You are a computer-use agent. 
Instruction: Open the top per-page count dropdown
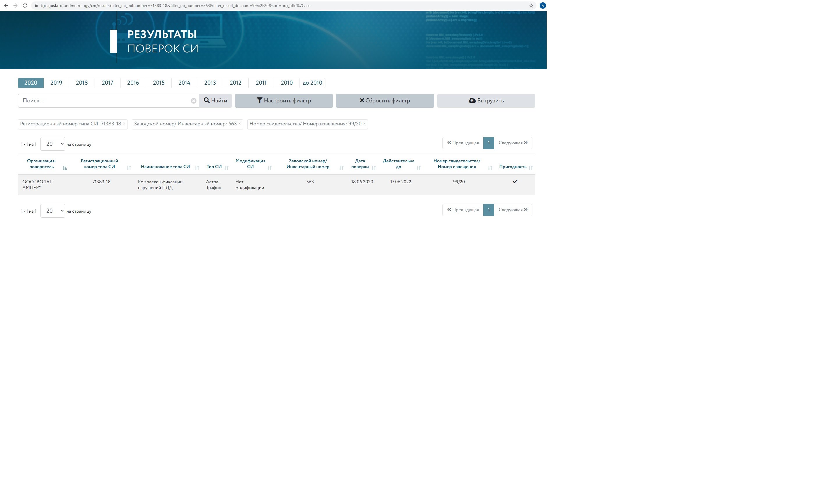(x=52, y=144)
